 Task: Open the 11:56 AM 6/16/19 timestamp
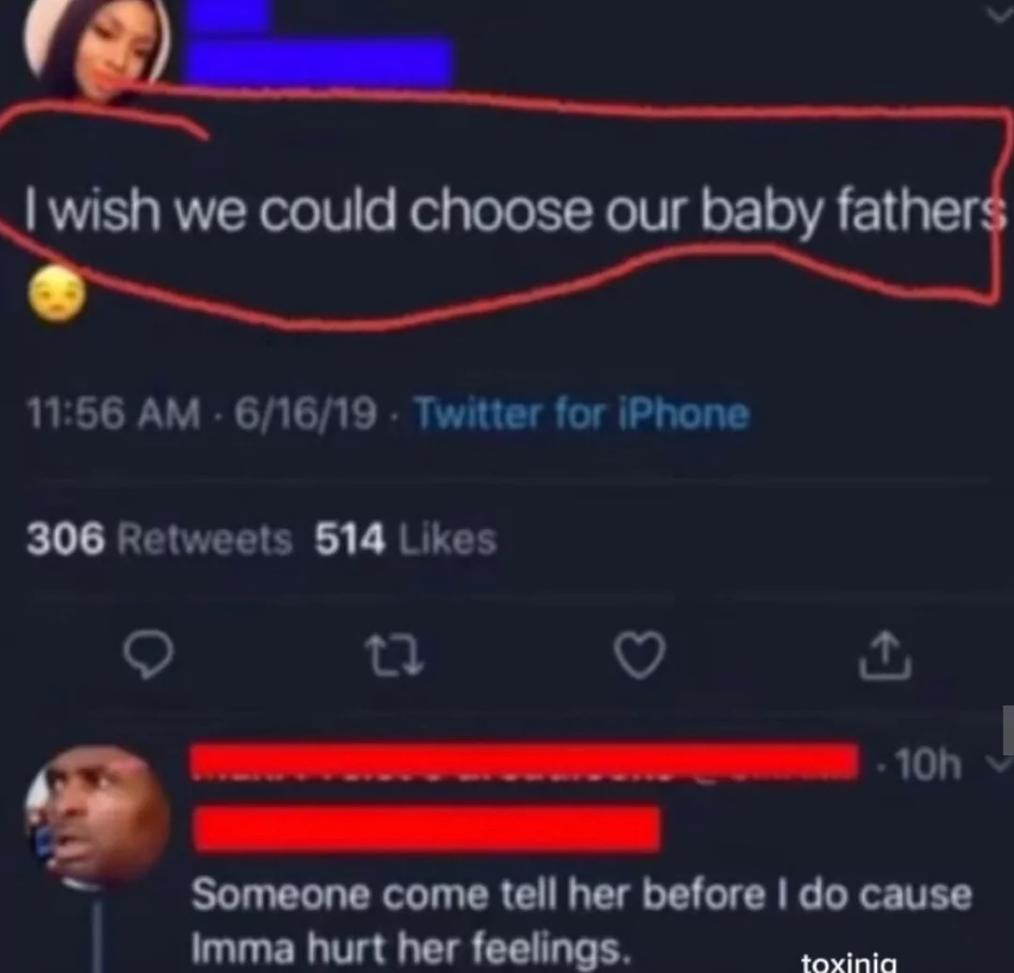point(201,414)
